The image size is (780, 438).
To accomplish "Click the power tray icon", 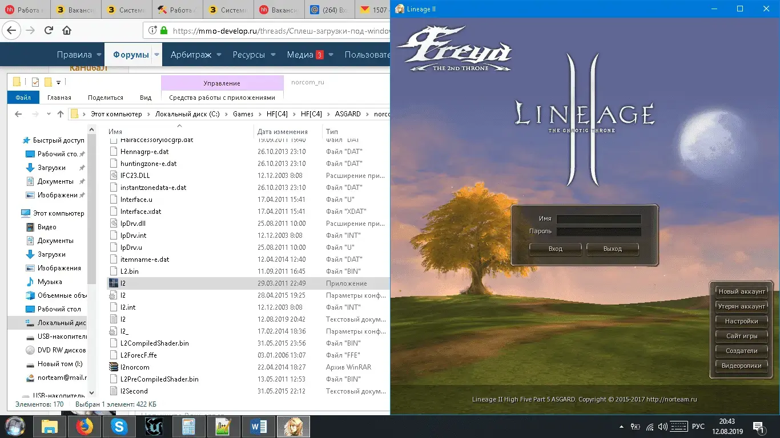I will point(636,427).
